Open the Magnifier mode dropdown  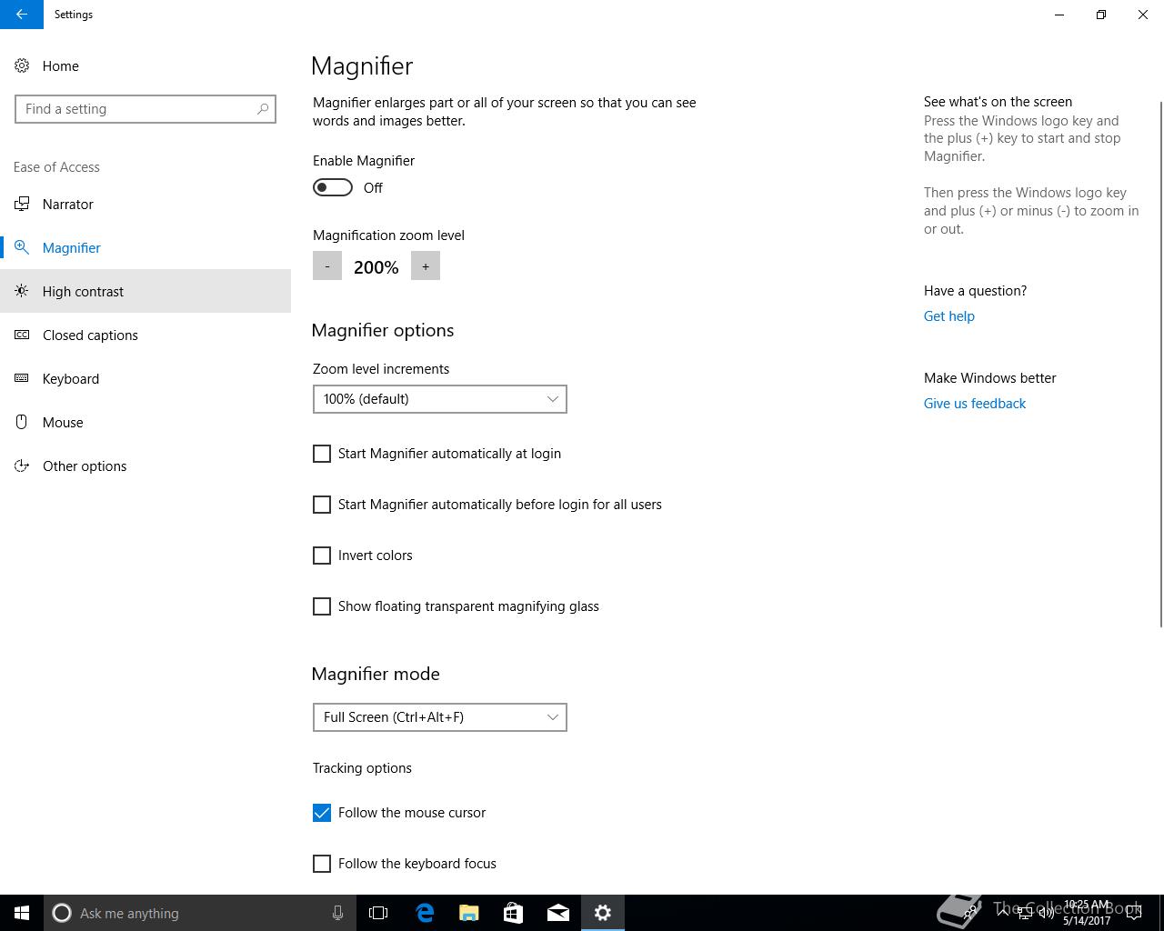(x=440, y=717)
